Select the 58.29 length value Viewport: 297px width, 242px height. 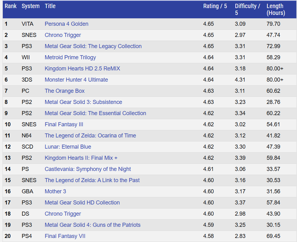273,57
